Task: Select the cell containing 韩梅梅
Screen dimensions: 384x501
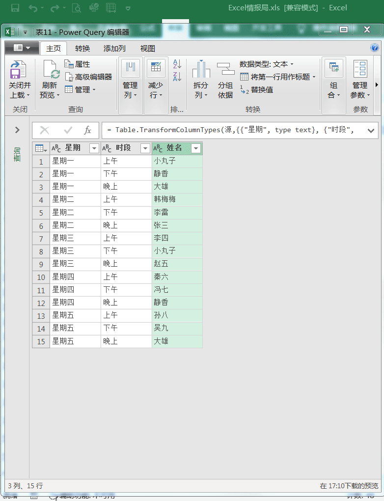Action: [176, 199]
